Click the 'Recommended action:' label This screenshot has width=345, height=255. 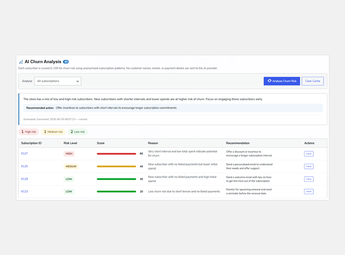click(x=40, y=108)
